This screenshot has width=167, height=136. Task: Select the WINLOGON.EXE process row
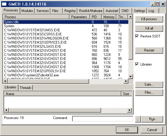[x=66, y=38]
